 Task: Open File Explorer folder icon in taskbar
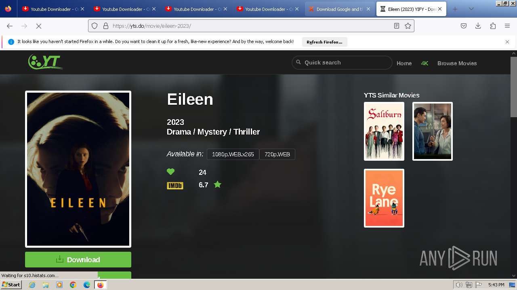tap(46, 285)
